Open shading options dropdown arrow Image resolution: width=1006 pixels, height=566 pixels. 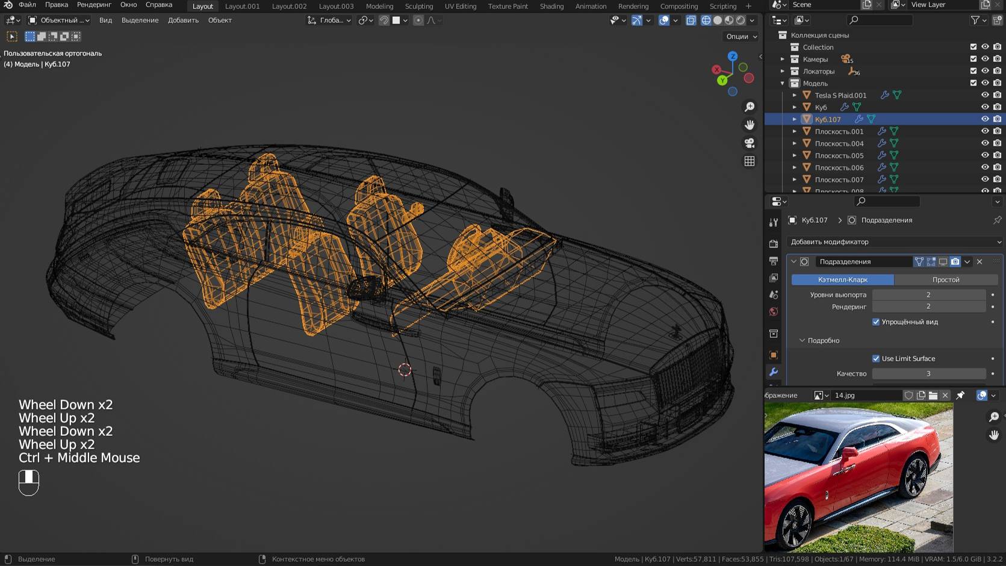click(752, 20)
